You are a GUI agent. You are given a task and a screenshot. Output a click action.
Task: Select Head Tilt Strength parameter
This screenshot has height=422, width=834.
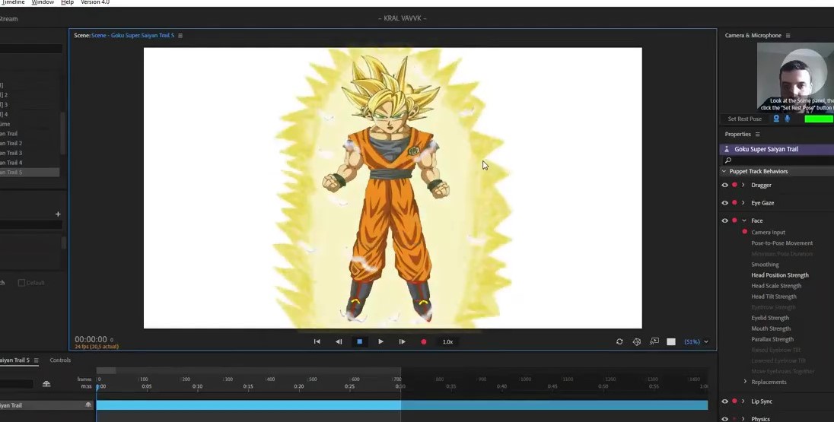click(773, 297)
